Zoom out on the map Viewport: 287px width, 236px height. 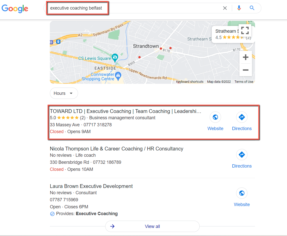pyautogui.click(x=245, y=70)
